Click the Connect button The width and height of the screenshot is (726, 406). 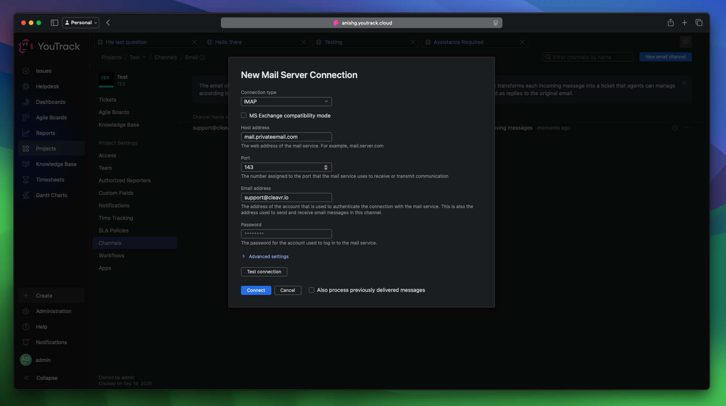[256, 290]
